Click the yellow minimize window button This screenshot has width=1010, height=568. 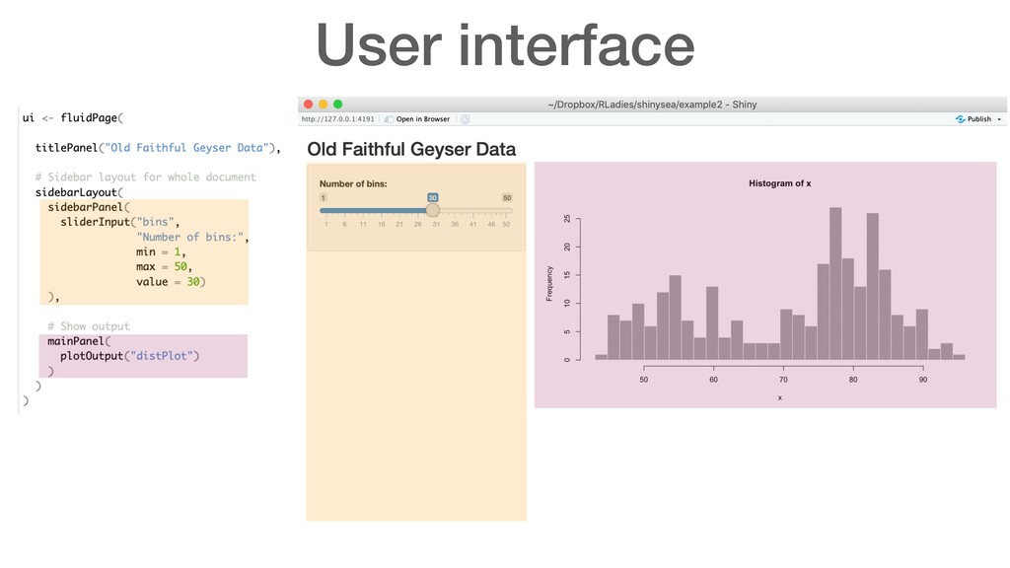(x=323, y=104)
